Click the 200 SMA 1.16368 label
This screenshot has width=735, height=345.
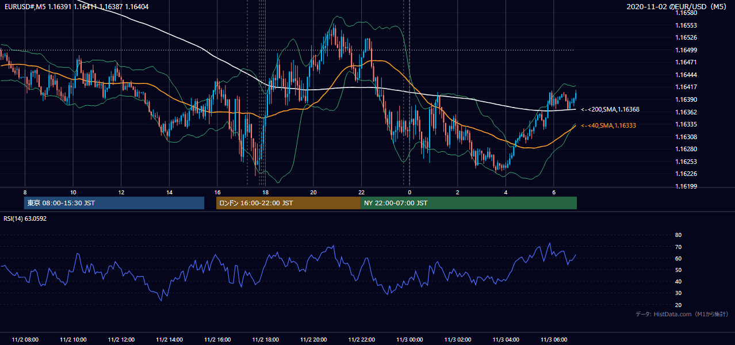tap(610, 109)
